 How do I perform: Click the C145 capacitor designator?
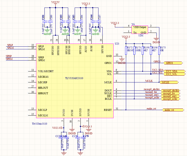point(100,17)
